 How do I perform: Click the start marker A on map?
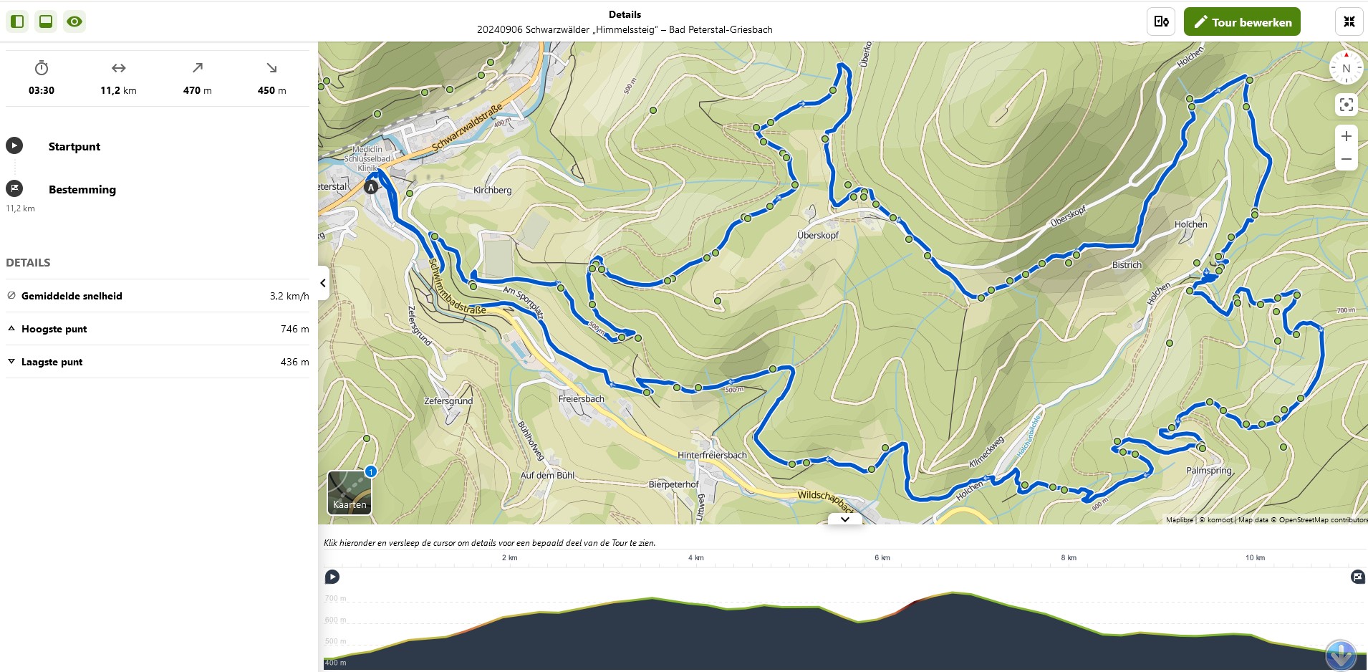point(371,188)
